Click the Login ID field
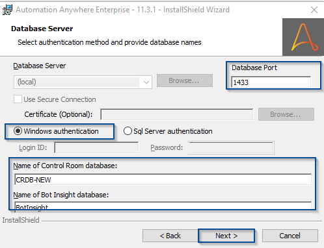The width and height of the screenshot is (324, 248). [96, 148]
